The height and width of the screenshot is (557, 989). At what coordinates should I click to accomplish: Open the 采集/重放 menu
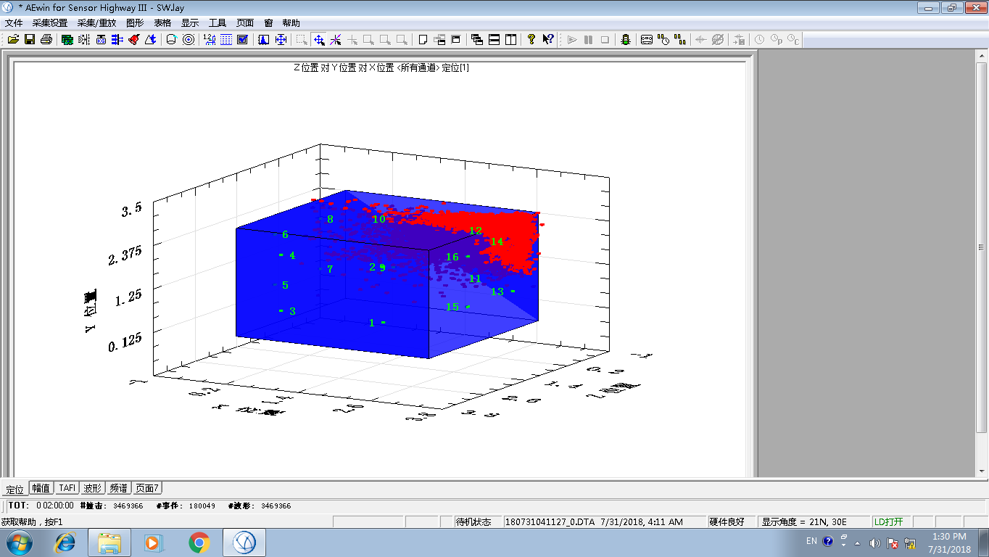point(96,23)
